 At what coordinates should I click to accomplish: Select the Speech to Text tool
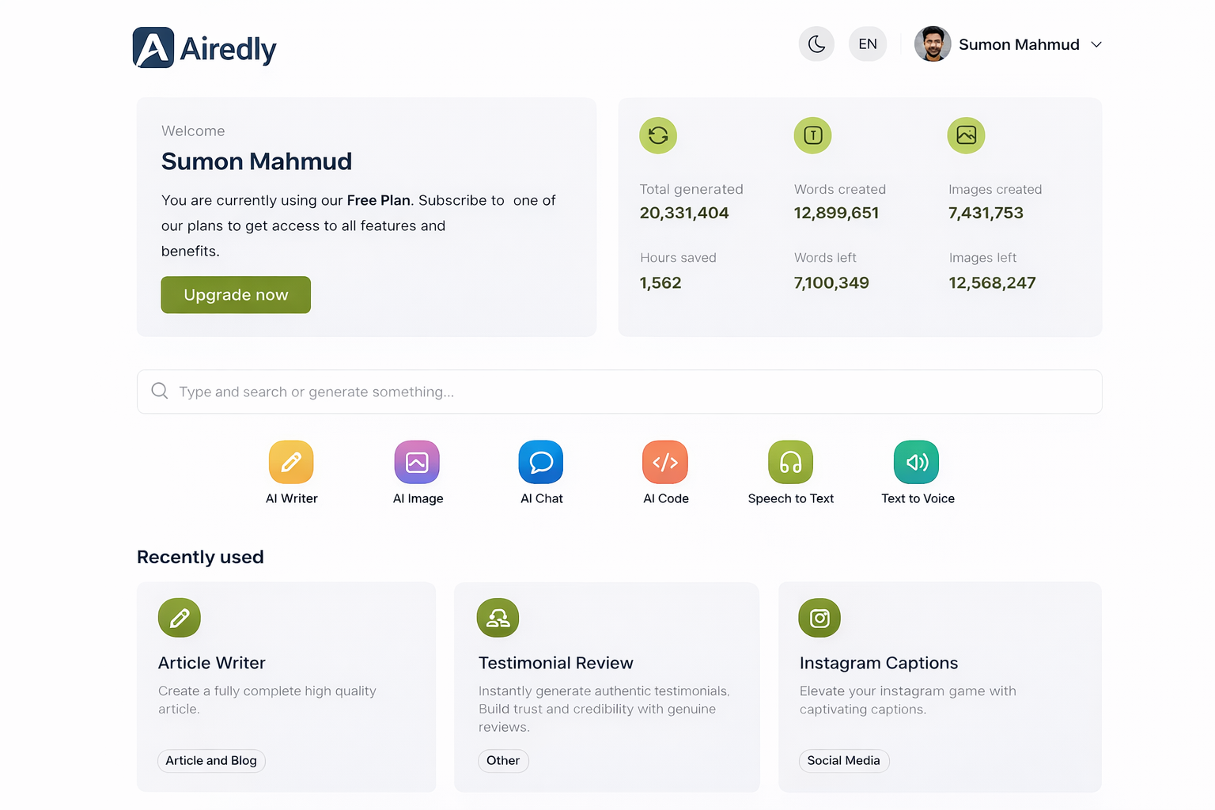tap(790, 462)
